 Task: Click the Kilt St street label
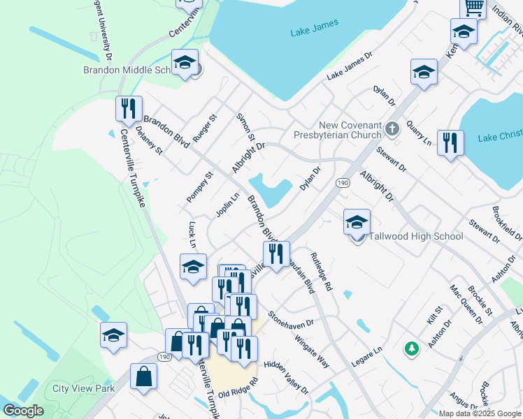(435, 316)
